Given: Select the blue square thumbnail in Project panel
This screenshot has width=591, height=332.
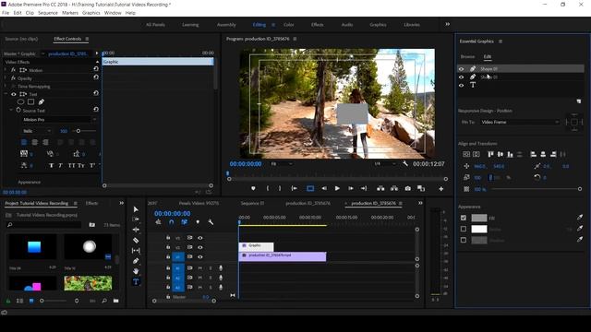Looking at the screenshot, I should (x=33, y=247).
